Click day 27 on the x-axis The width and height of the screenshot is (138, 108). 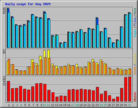pos(113,105)
